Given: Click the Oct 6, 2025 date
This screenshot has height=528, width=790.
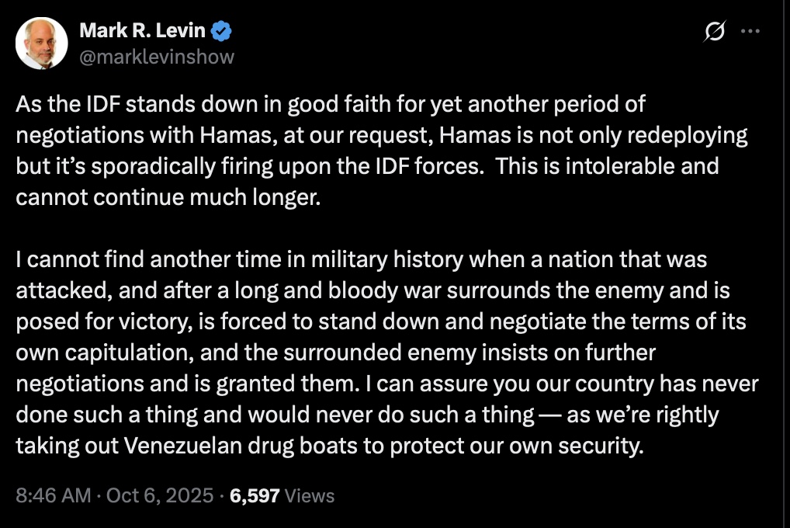Looking at the screenshot, I should tap(158, 495).
